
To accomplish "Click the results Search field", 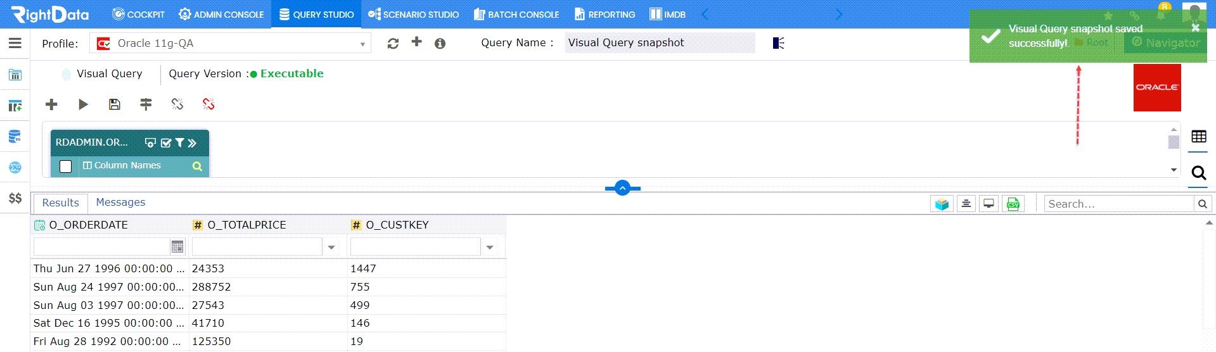I will coord(1119,204).
